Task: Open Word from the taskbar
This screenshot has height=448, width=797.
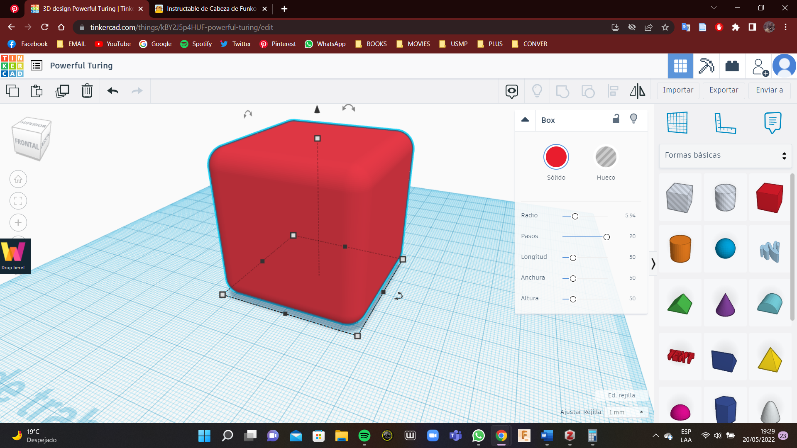Action: coord(547,436)
